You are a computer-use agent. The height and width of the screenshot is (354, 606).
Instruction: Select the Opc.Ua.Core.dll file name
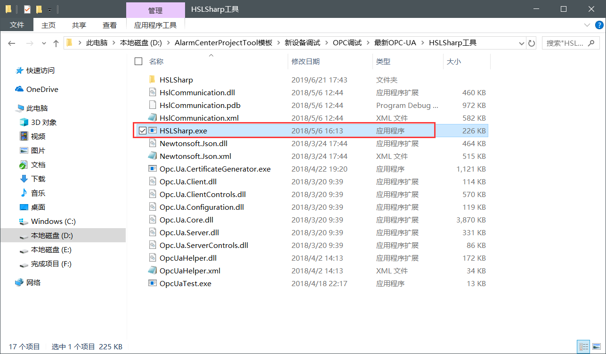point(186,220)
